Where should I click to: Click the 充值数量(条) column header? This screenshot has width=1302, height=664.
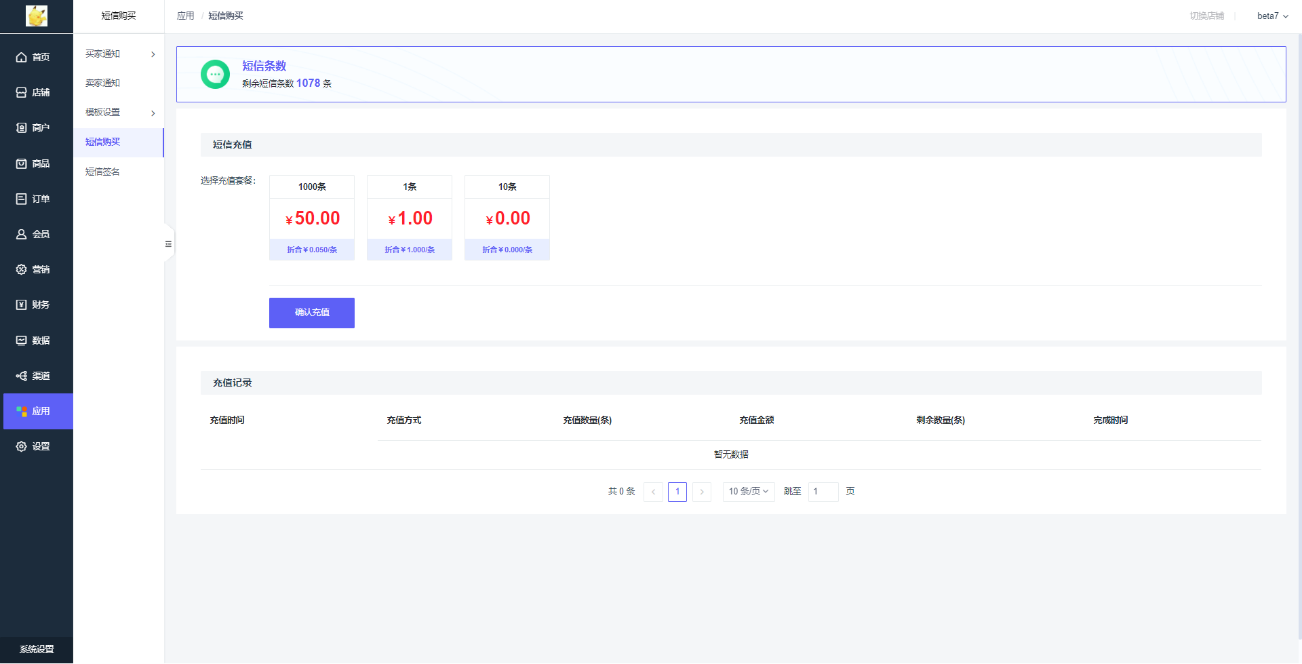point(587,421)
